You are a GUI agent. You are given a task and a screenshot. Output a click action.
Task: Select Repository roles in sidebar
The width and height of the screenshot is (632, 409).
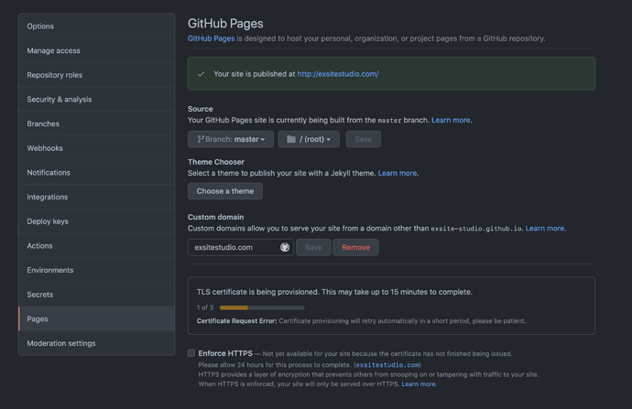pyautogui.click(x=96, y=75)
